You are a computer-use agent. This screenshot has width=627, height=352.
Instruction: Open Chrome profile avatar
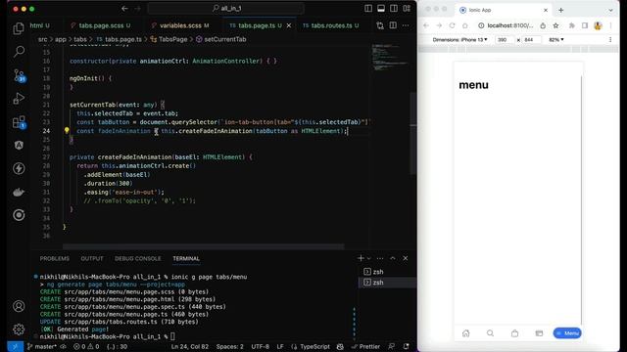pyautogui.click(x=598, y=25)
